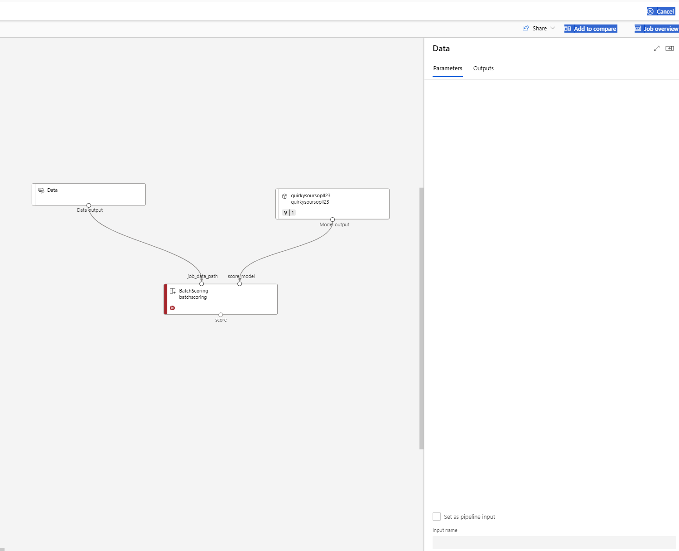Image resolution: width=679 pixels, height=551 pixels.
Task: Enable the Set as pipeline input checkbox
Action: (437, 516)
